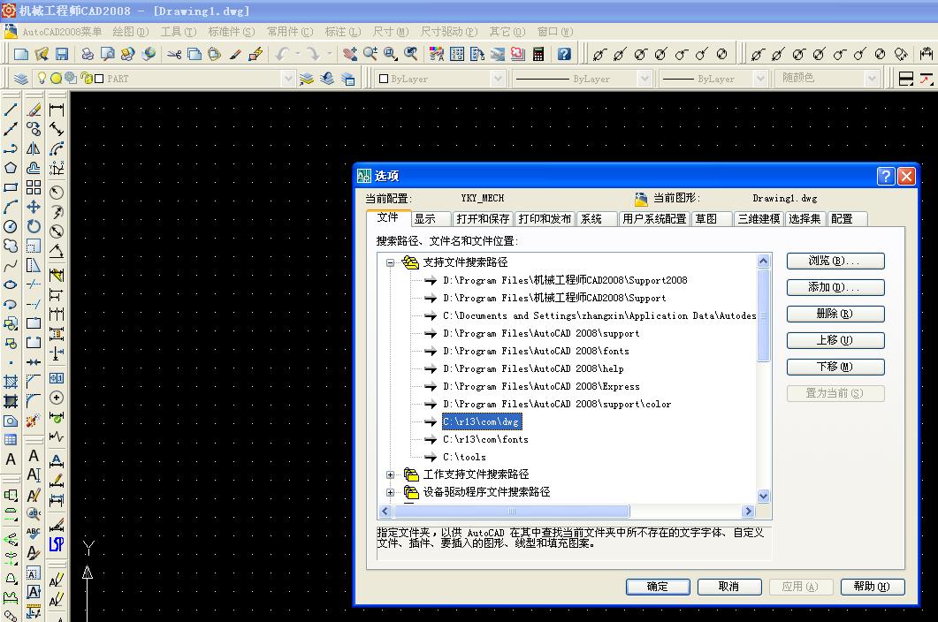Toggle the layer on/off lightbulb
The width and height of the screenshot is (938, 622).
[42, 78]
